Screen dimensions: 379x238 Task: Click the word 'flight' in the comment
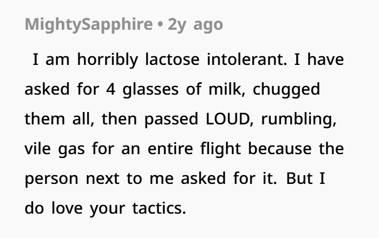pyautogui.click(x=220, y=149)
